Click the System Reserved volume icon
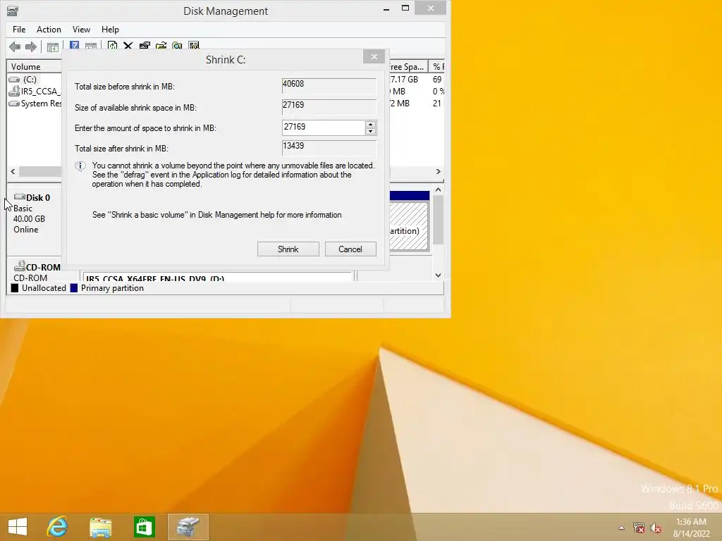The width and height of the screenshot is (722, 541). click(14, 104)
